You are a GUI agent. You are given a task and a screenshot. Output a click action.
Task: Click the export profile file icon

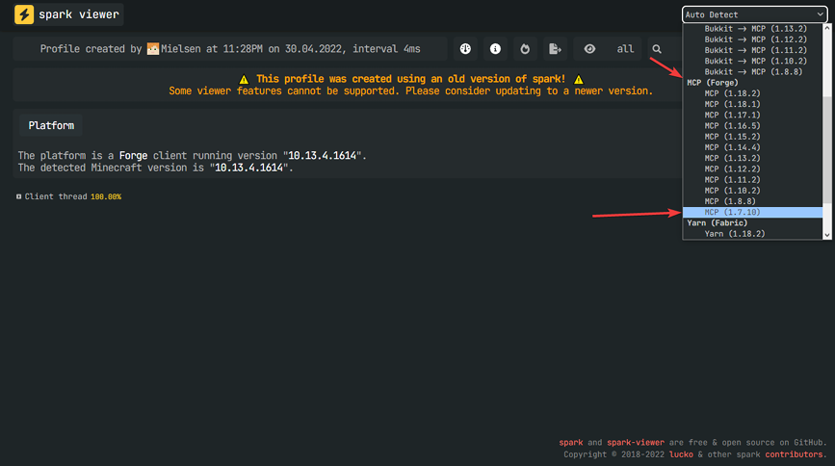click(x=555, y=49)
